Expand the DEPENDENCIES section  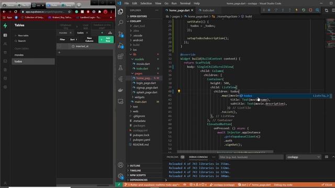(139, 180)
